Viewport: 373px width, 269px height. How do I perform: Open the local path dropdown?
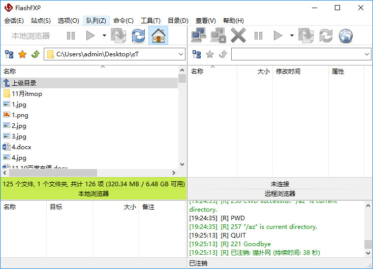181,54
